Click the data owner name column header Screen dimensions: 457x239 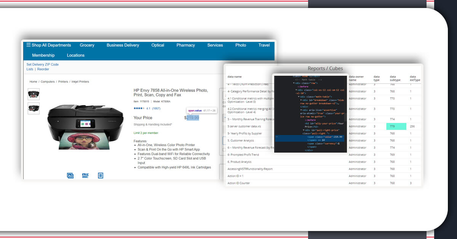pos(356,78)
